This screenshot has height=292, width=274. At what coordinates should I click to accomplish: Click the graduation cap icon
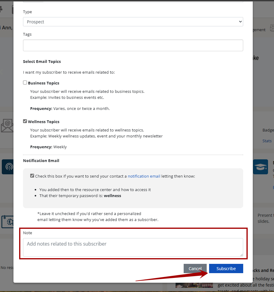click(260, 167)
